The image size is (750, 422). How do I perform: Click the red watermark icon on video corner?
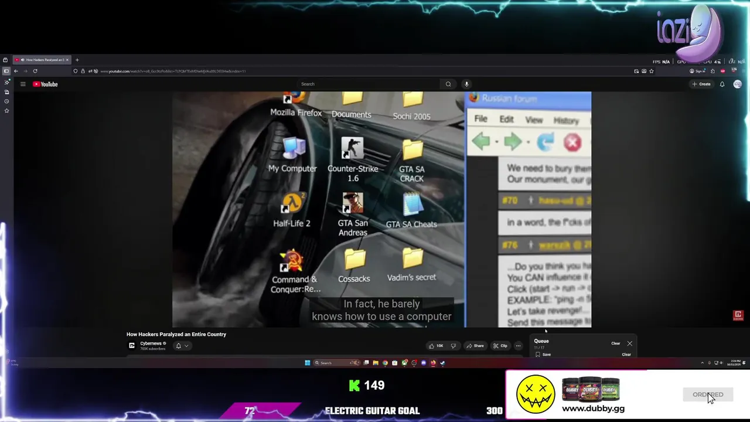pos(738,316)
